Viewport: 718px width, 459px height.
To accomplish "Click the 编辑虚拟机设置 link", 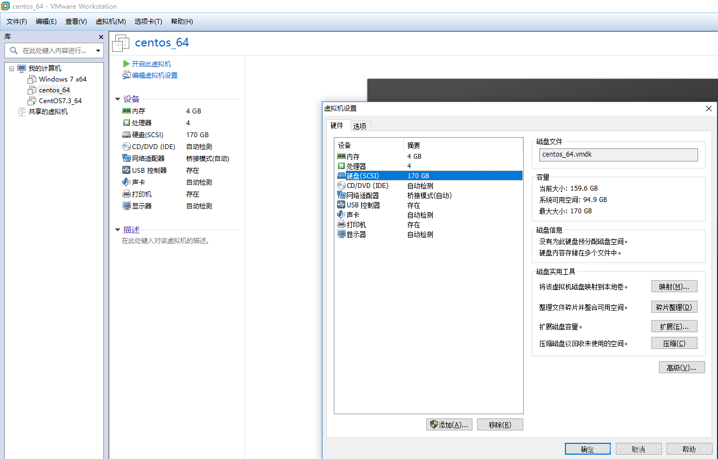I will tap(155, 76).
